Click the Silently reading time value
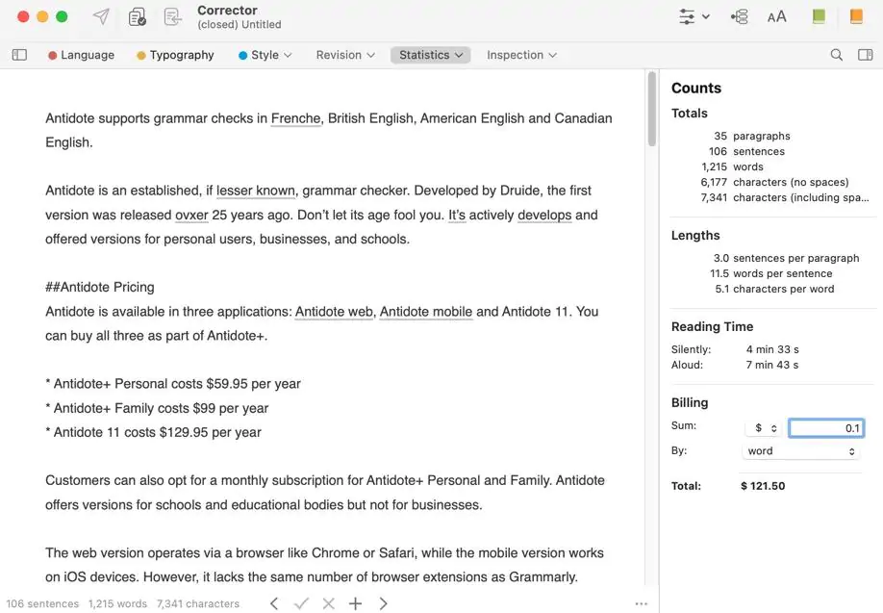 click(772, 350)
